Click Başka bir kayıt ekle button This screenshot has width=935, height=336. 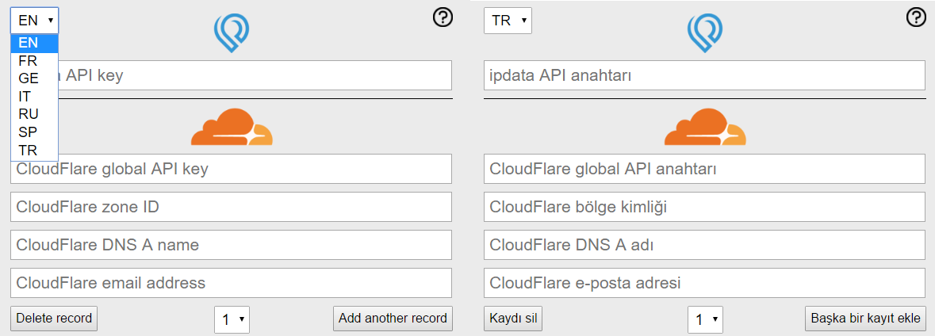[x=865, y=318]
